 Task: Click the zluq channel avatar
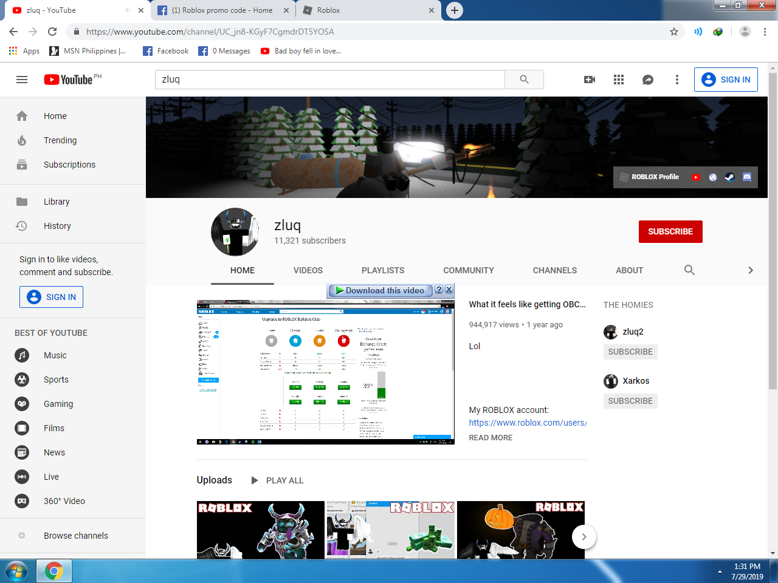click(235, 232)
